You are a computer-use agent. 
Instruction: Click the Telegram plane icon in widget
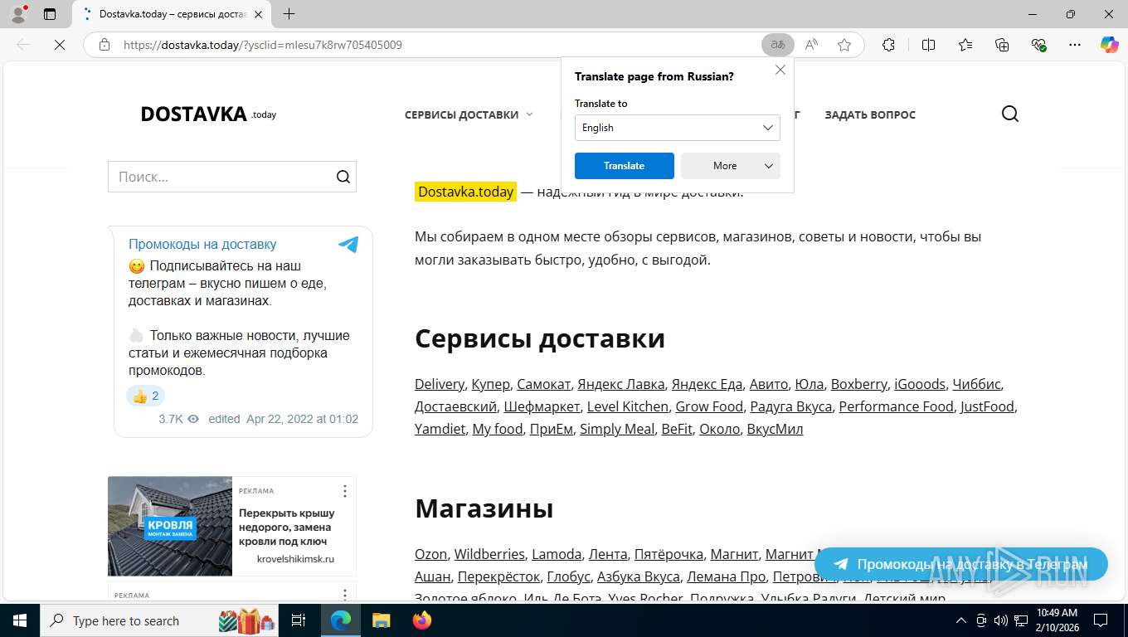348,244
